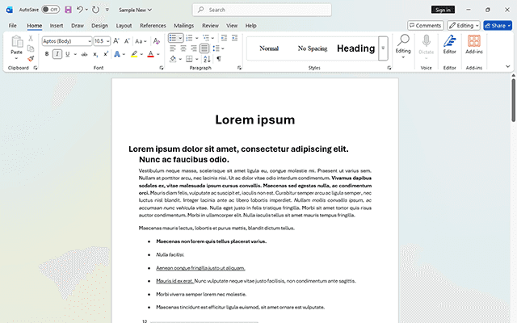Open the Editing mode button
This screenshot has height=323, width=517.
463,25
